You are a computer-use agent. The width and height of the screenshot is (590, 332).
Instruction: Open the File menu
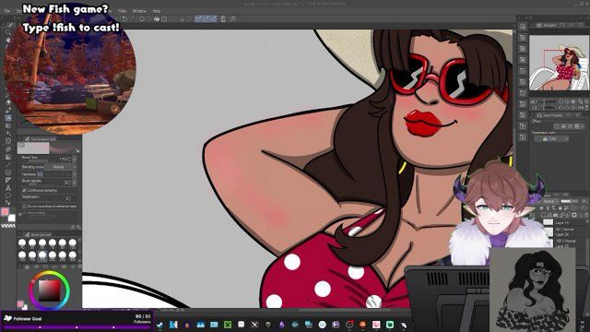(x=7, y=11)
